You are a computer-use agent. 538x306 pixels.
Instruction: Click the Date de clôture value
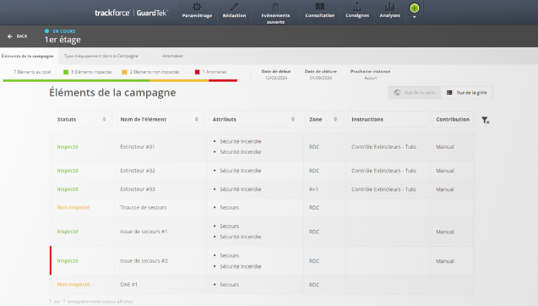pyautogui.click(x=321, y=78)
